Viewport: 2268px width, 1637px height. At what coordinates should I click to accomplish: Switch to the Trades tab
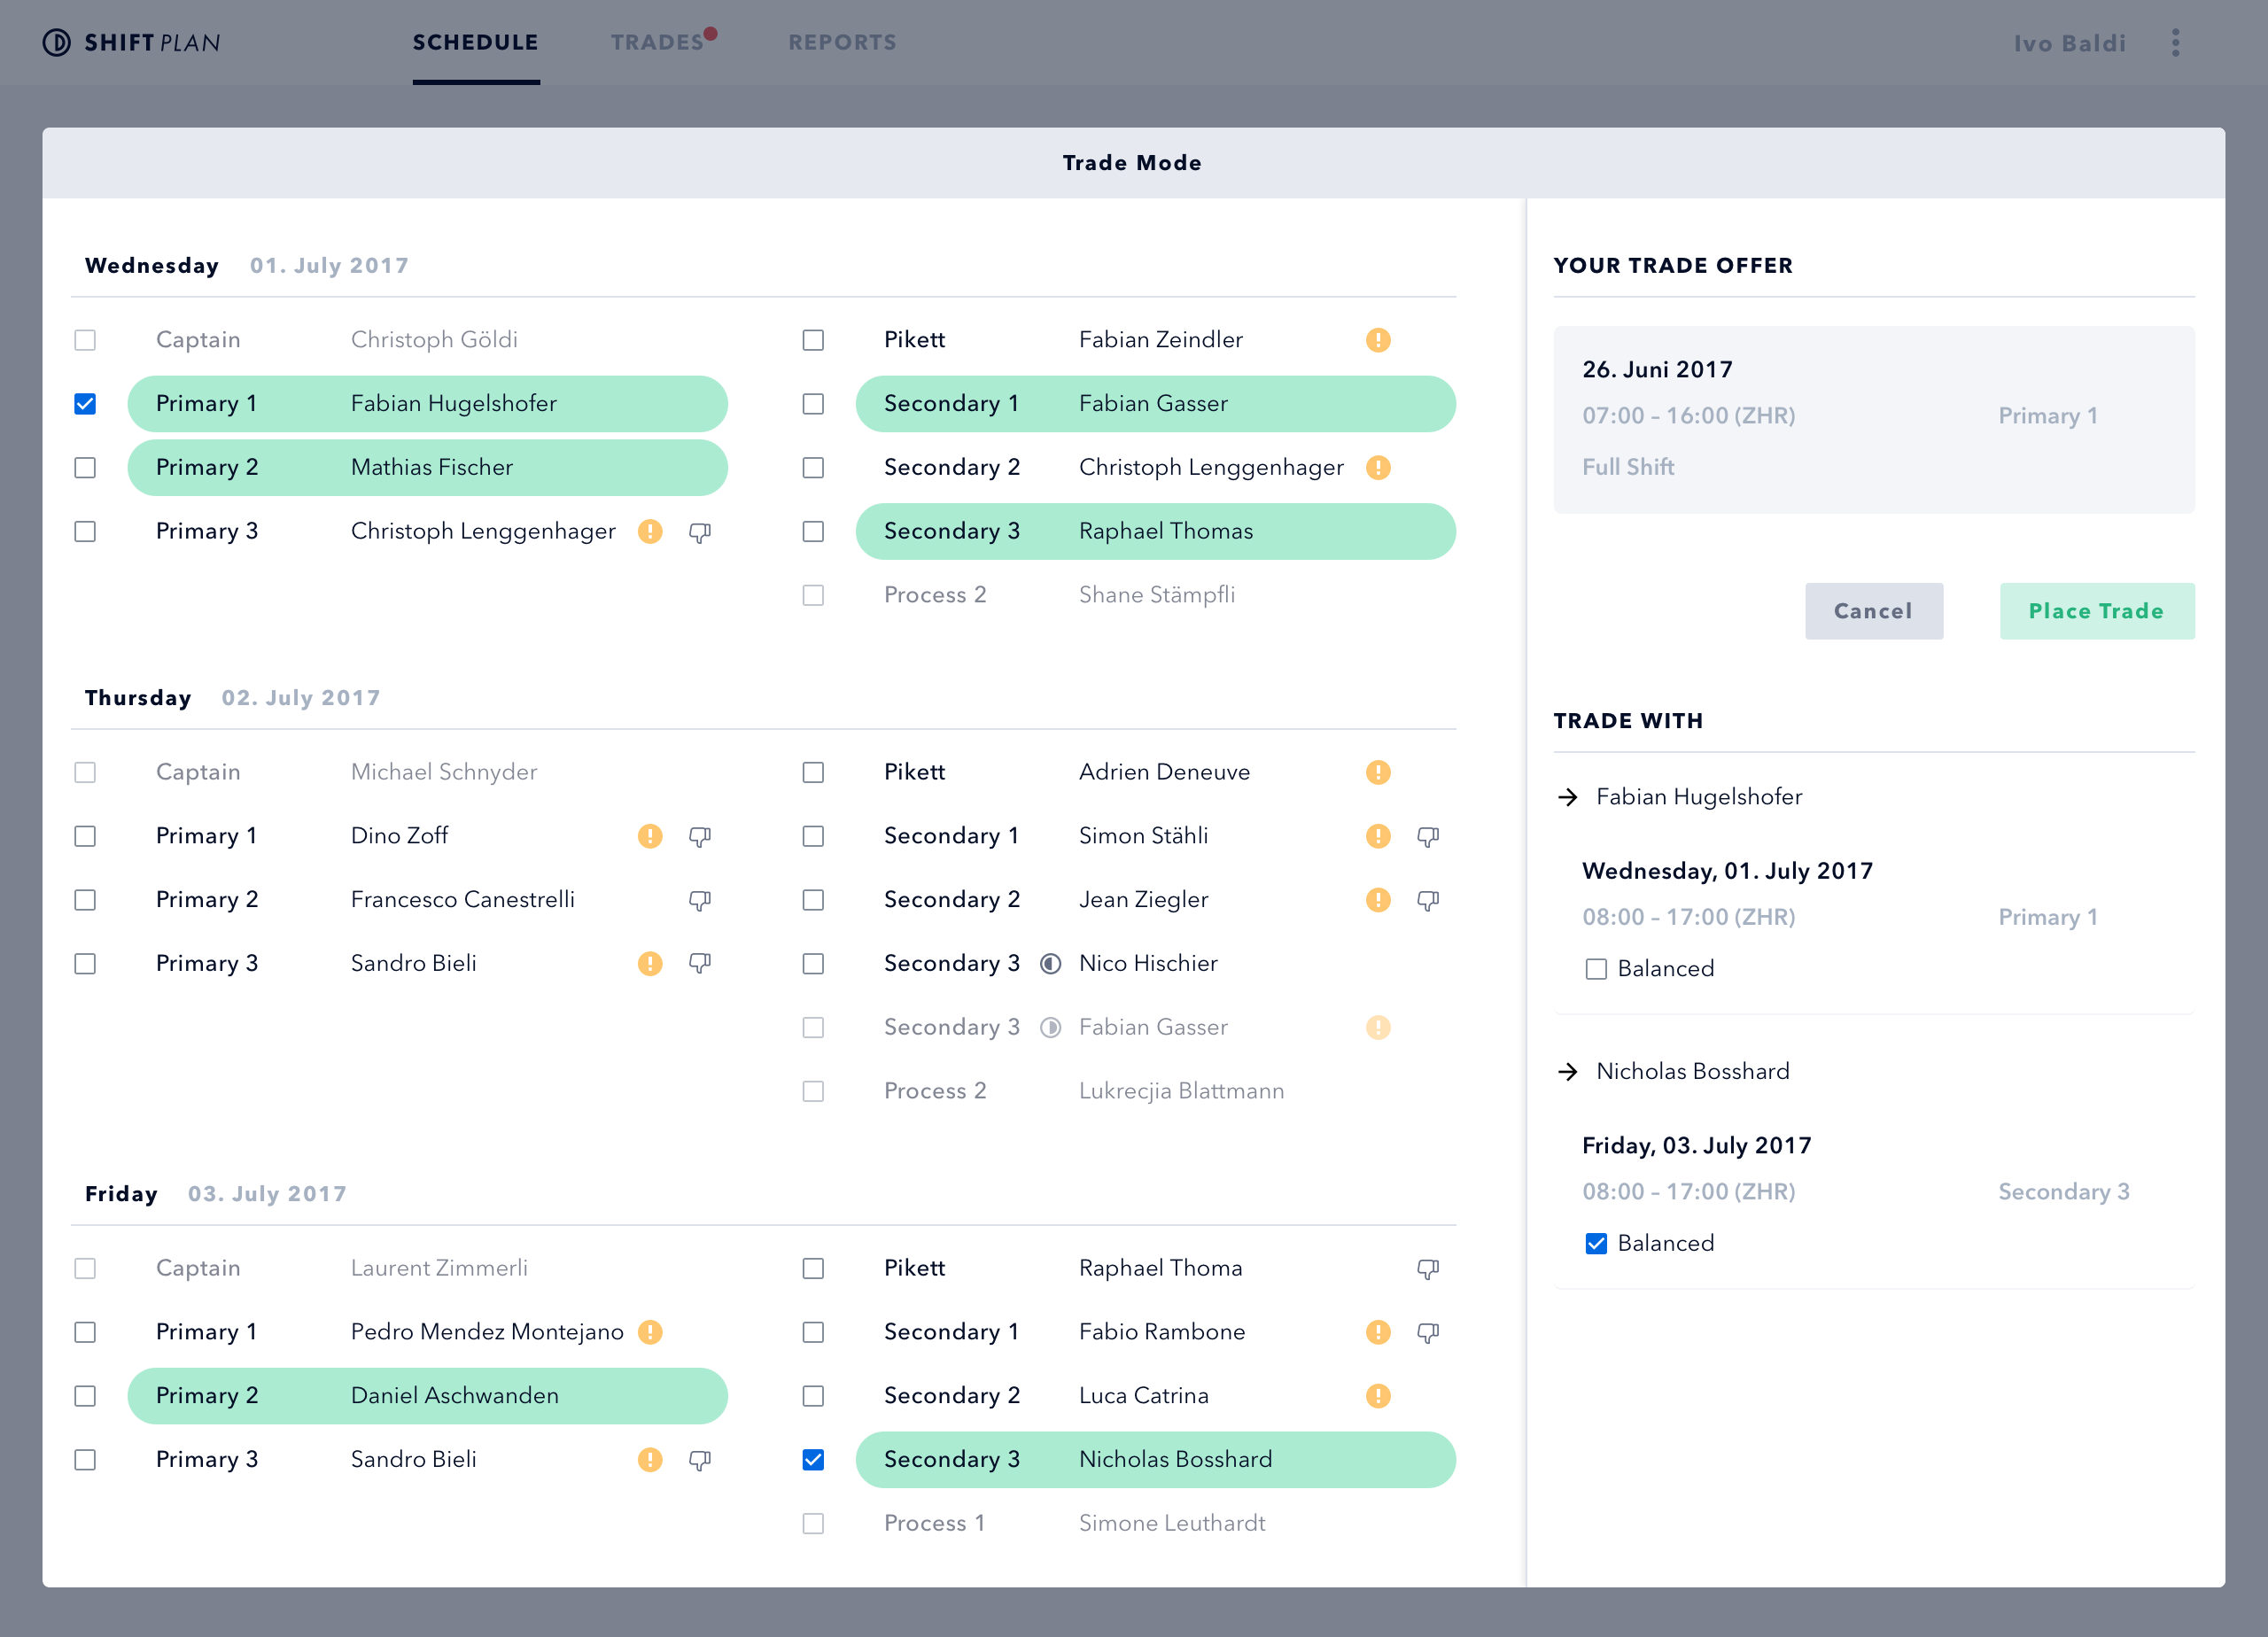[658, 42]
